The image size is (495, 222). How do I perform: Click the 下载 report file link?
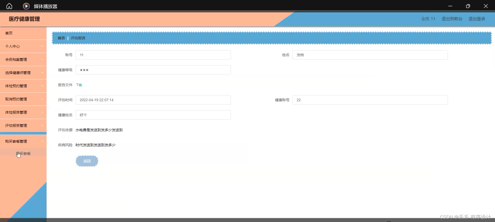point(79,85)
